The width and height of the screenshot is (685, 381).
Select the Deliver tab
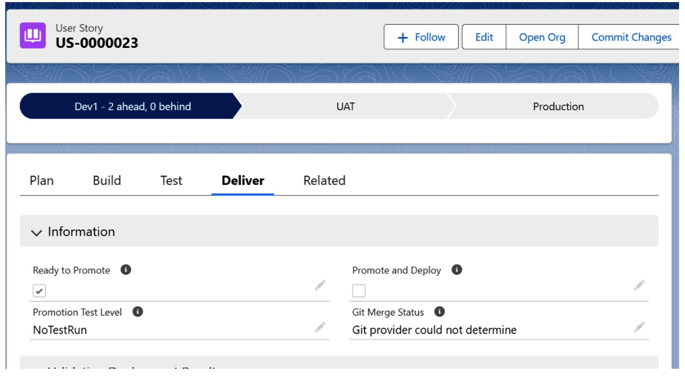click(x=243, y=181)
